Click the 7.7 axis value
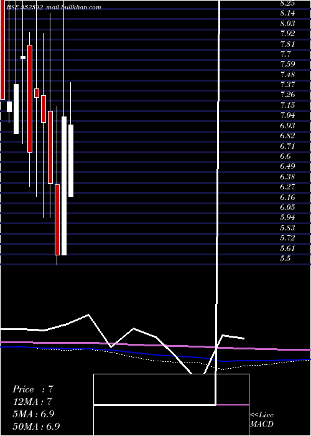Image resolution: width=311 pixels, height=436 pixels. (x=285, y=54)
